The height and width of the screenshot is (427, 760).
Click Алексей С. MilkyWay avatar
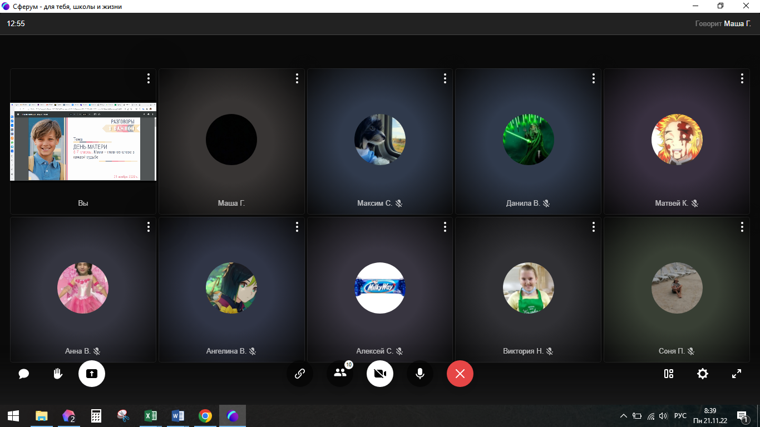[380, 288]
